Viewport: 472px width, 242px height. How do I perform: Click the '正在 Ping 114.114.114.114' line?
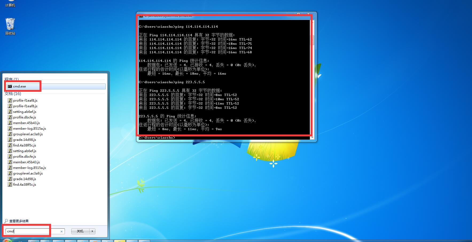pyautogui.click(x=187, y=35)
